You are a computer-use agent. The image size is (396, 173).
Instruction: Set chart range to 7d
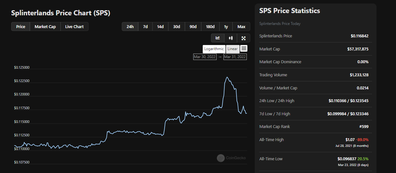(x=145, y=26)
